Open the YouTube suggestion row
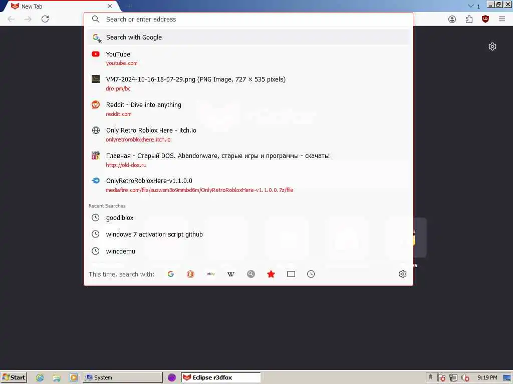The width and height of the screenshot is (513, 384). pyautogui.click(x=248, y=58)
